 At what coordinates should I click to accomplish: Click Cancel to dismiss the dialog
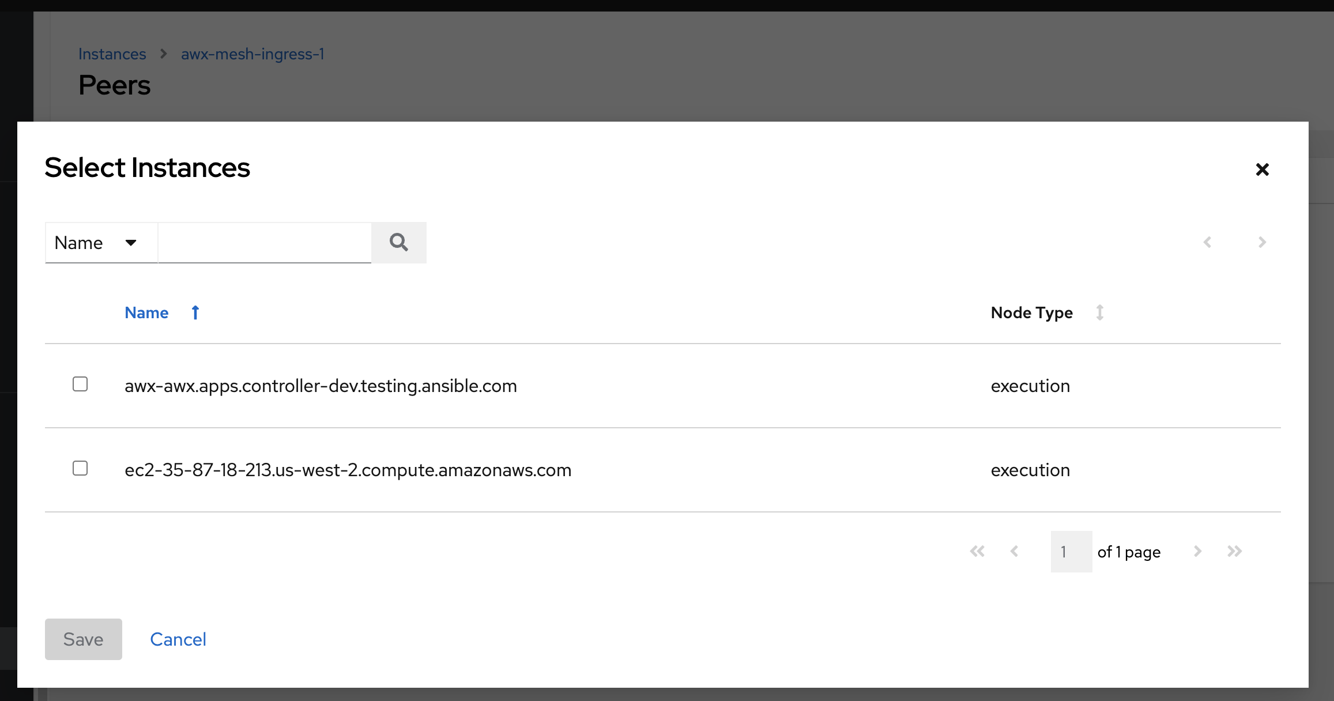(x=178, y=639)
